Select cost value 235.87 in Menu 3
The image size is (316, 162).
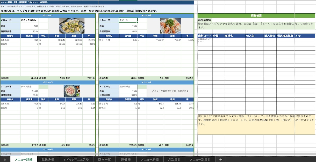tap(74, 103)
